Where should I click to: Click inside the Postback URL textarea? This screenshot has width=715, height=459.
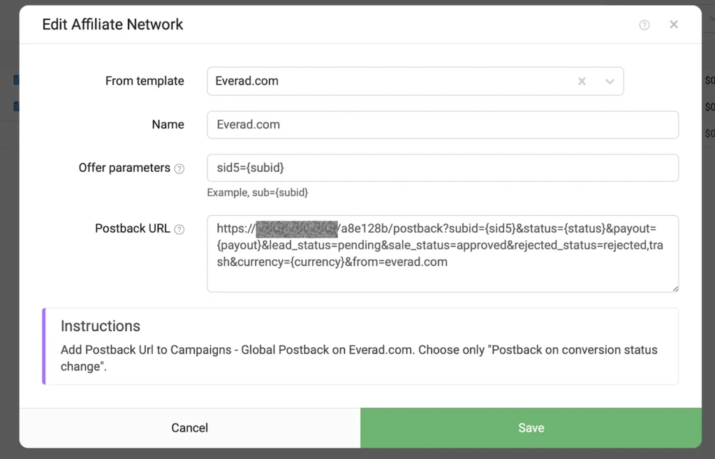point(442,254)
